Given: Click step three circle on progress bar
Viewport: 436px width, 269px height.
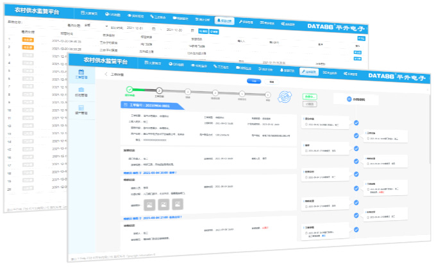Looking at the screenshot, I should tap(188, 92).
